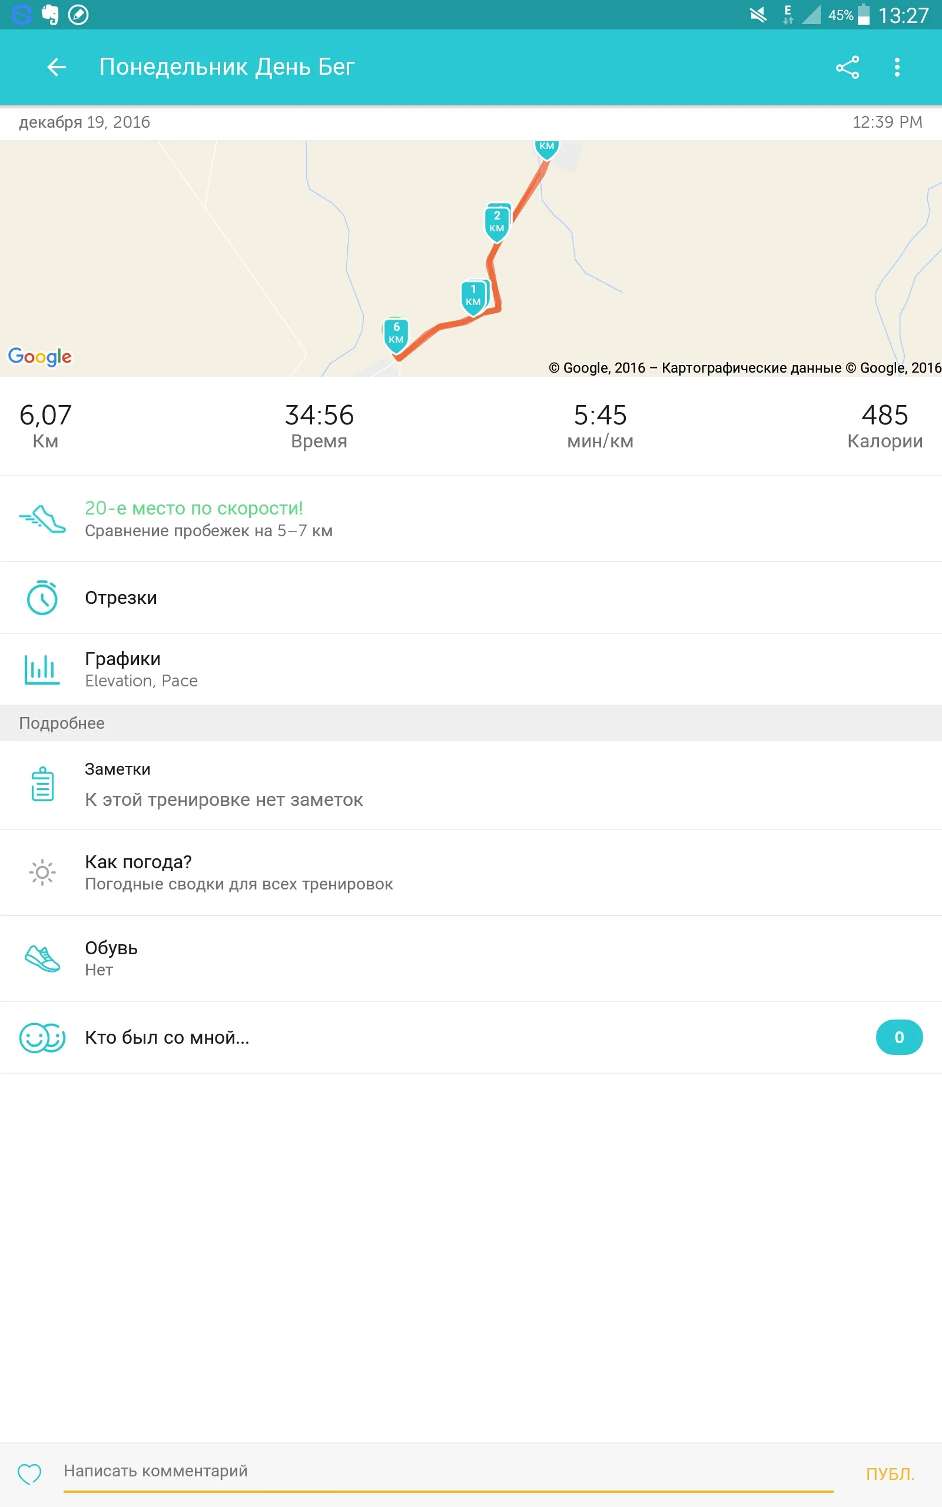Open the Отрезки splits section
Image resolution: width=942 pixels, height=1507 pixels.
point(121,598)
